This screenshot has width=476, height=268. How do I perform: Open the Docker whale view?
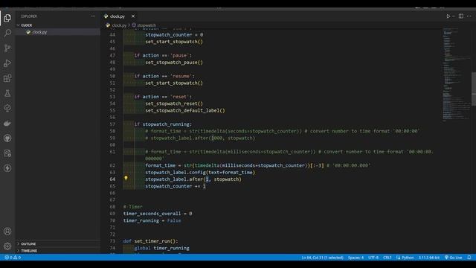coord(7,124)
